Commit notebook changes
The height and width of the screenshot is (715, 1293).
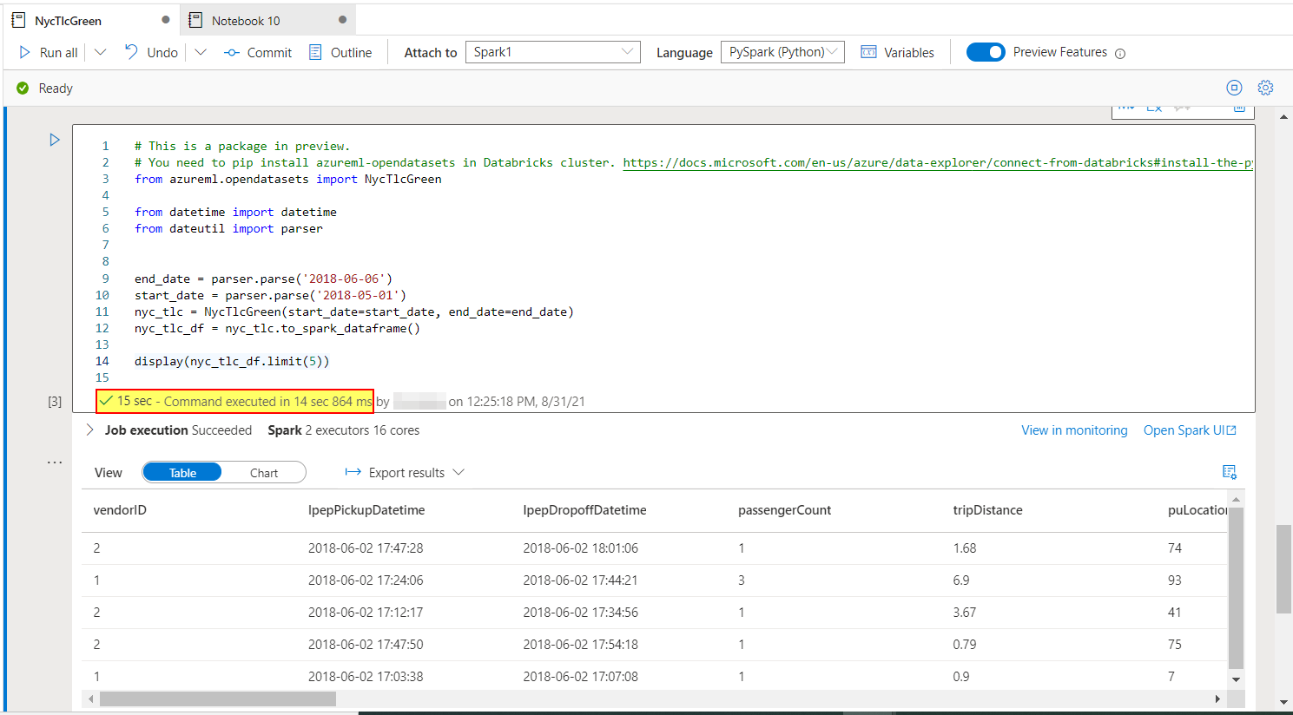pos(258,52)
